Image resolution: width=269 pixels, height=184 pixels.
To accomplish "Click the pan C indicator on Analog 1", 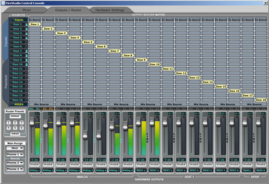I will pos(37,117).
